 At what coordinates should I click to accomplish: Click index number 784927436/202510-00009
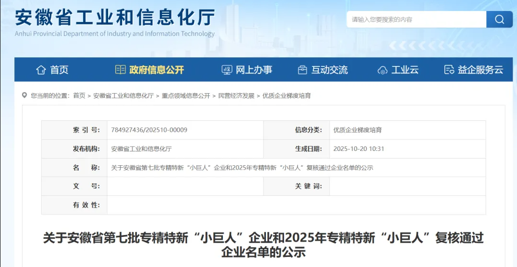point(149,130)
